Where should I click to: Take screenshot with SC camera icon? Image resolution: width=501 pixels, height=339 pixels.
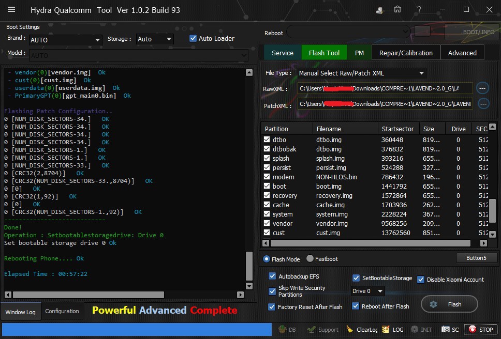pyautogui.click(x=450, y=329)
